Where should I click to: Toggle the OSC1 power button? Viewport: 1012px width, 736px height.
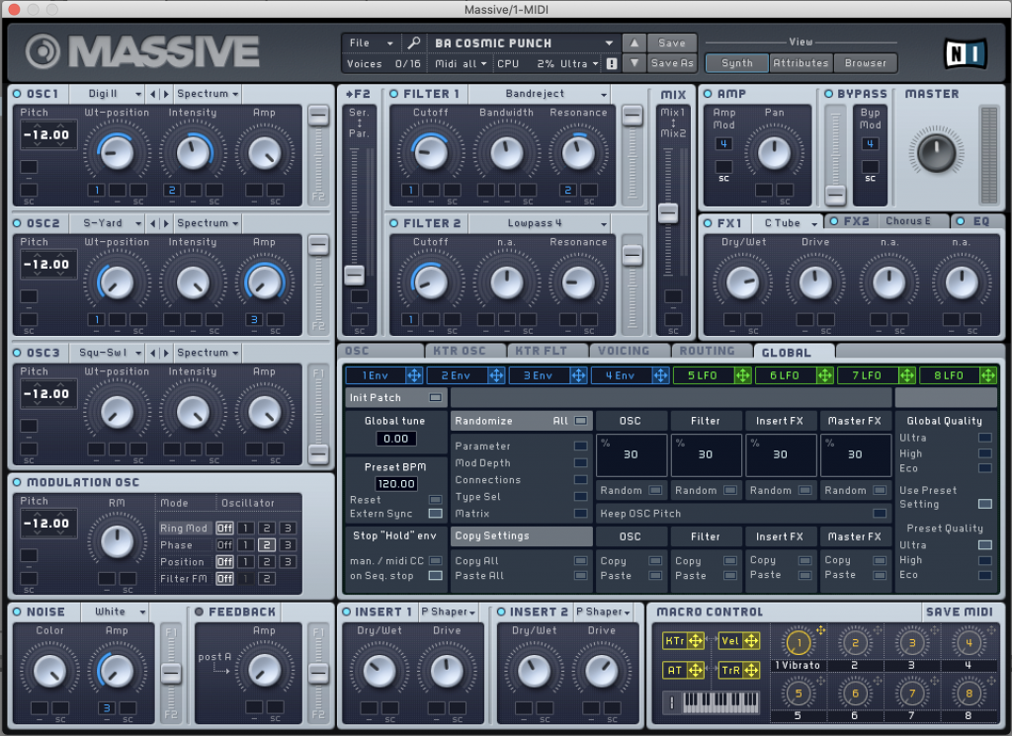[x=18, y=94]
